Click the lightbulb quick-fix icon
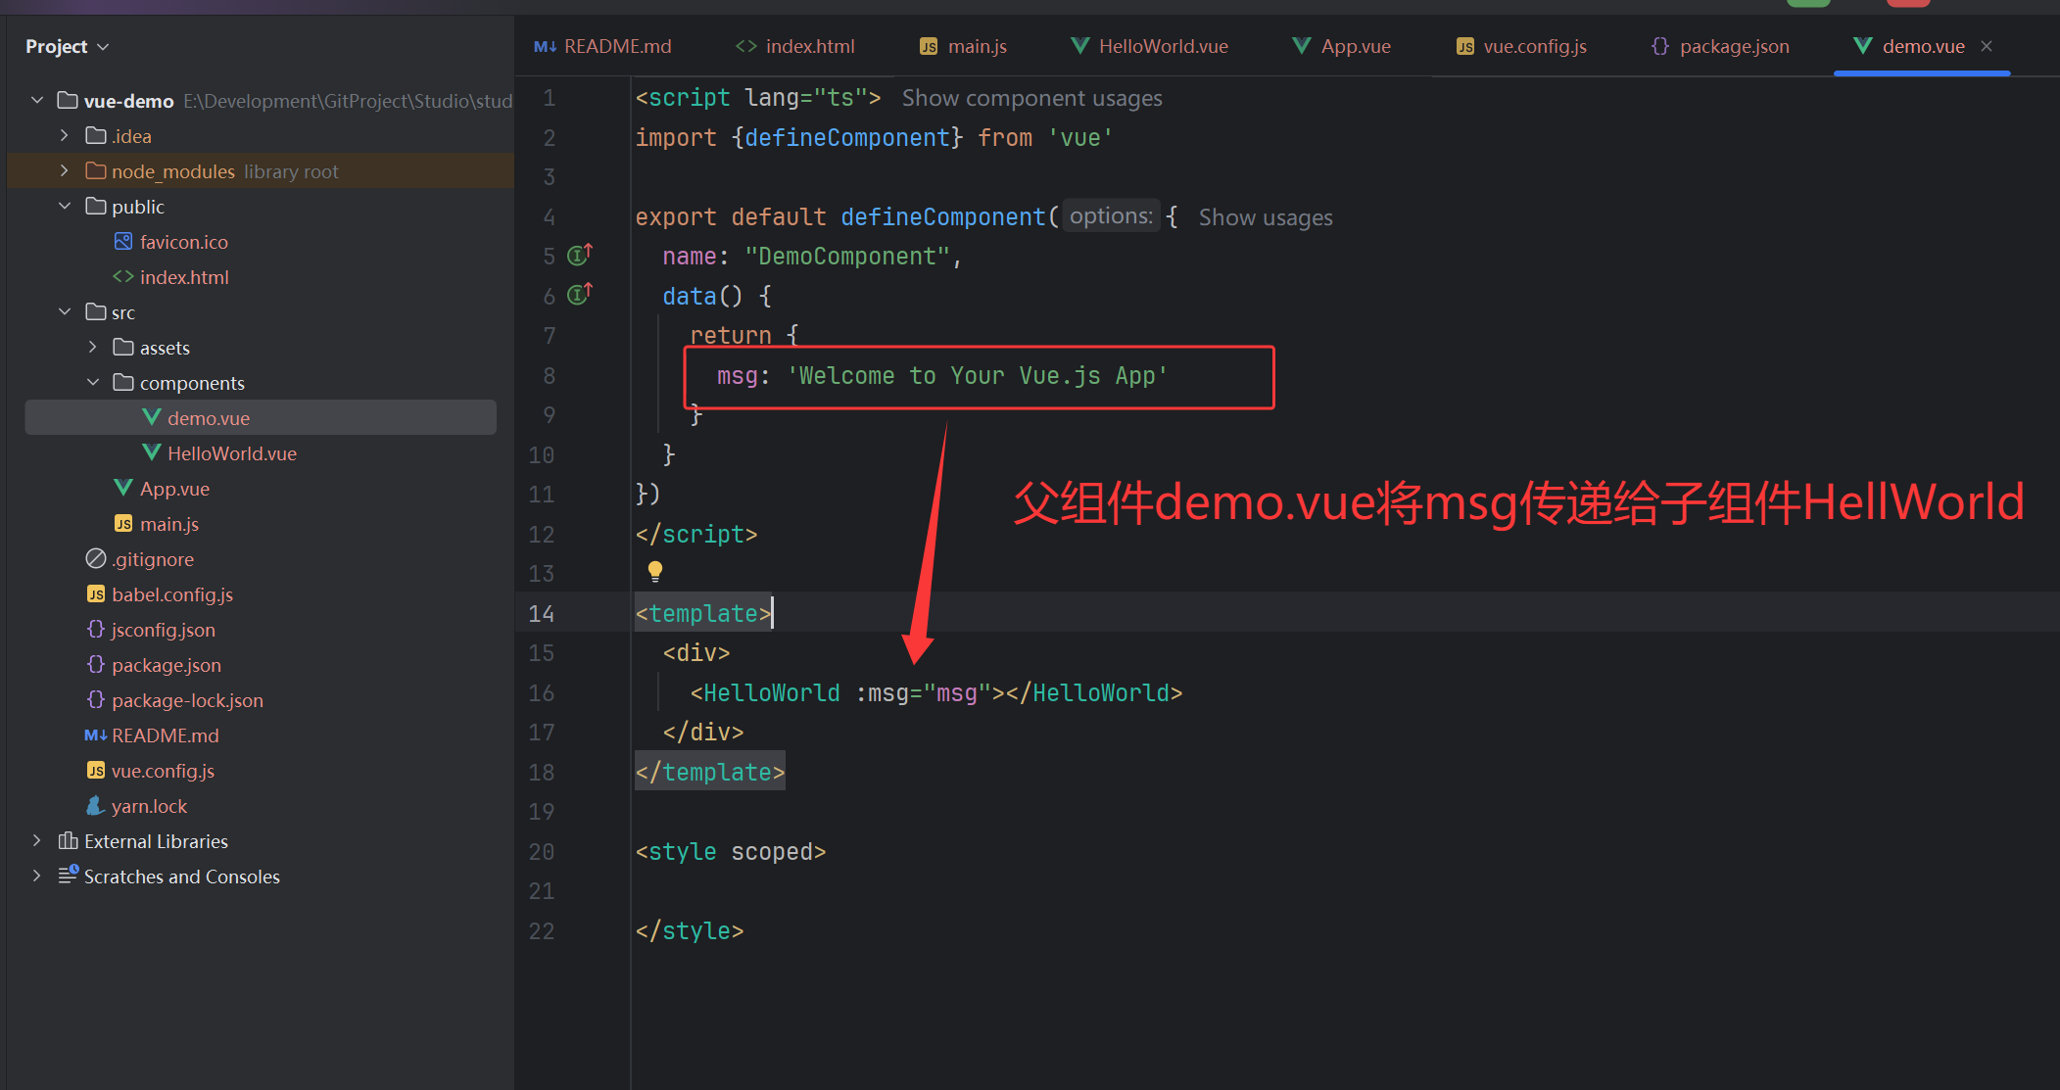Viewport: 2060px width, 1090px height. pyautogui.click(x=655, y=571)
